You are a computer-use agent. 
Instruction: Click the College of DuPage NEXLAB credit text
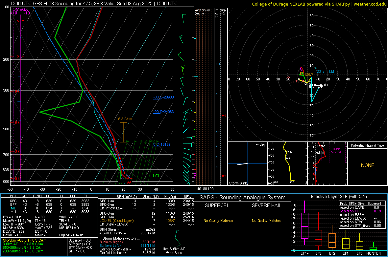[x=319, y=4]
